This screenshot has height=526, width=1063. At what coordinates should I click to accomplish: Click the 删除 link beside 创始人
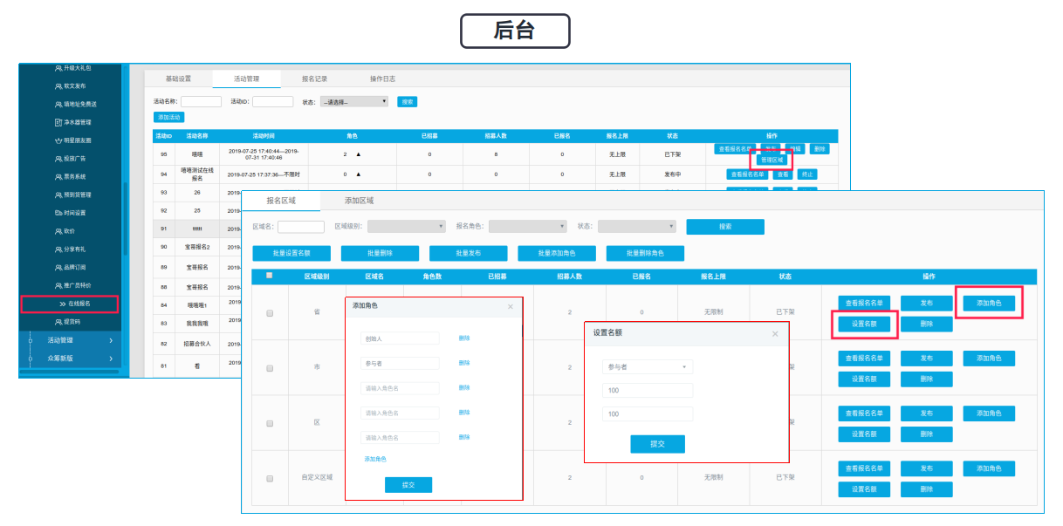464,338
